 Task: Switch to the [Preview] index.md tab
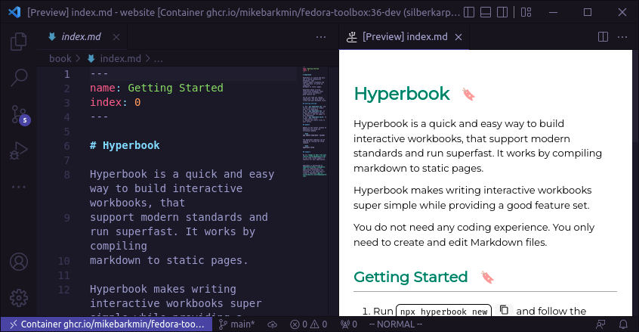[405, 37]
